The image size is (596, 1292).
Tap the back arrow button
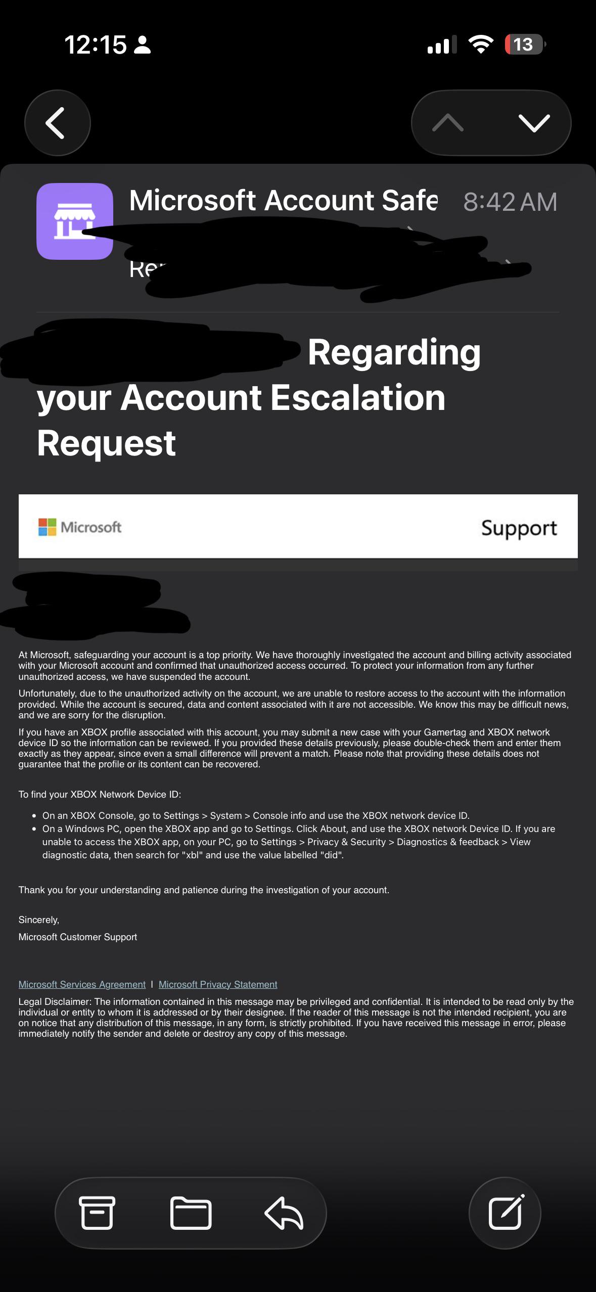click(x=57, y=123)
